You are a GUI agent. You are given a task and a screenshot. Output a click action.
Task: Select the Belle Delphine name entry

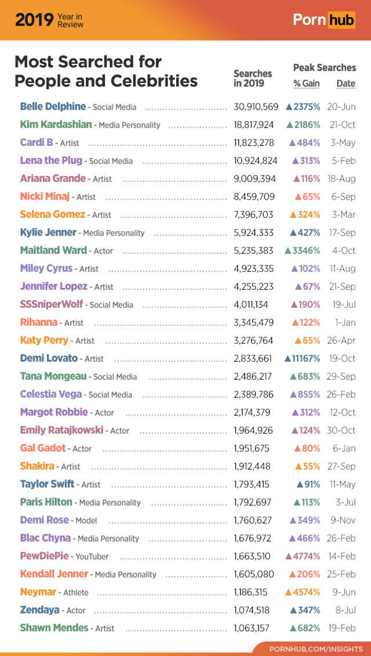tap(53, 106)
